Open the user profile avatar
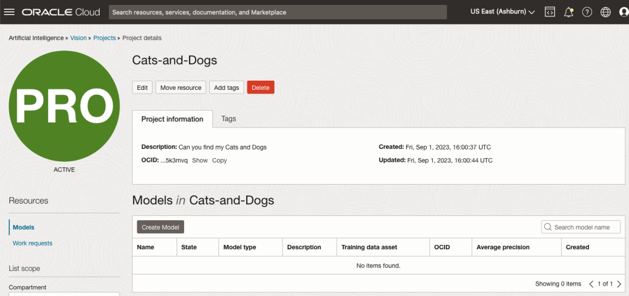 point(623,12)
